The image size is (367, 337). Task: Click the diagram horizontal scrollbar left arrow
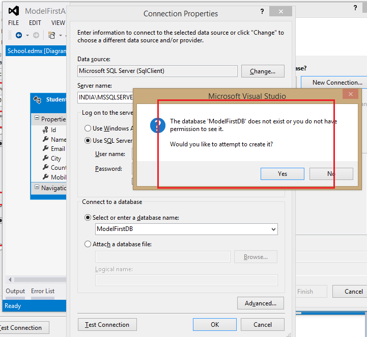(10, 279)
